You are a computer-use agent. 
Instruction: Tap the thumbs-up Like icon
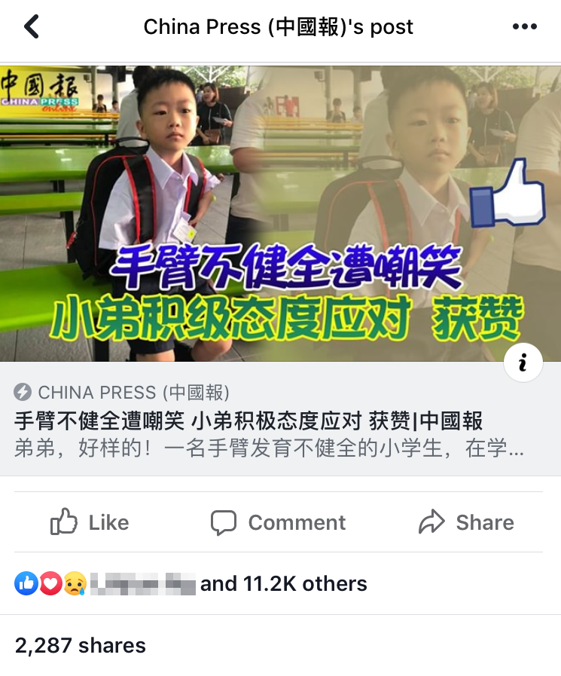click(x=64, y=522)
